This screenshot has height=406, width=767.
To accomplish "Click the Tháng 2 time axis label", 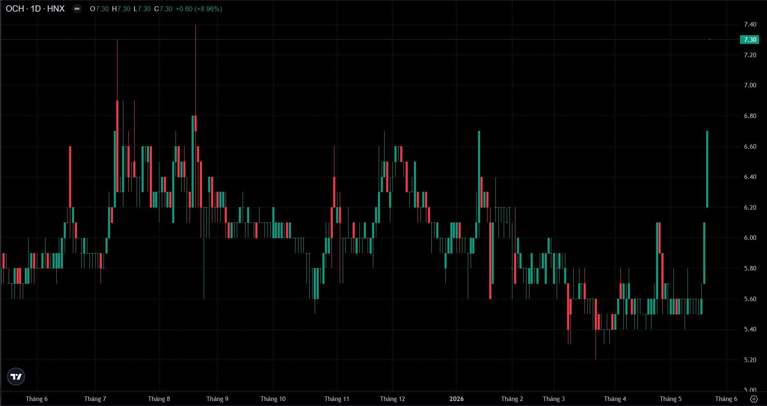I will pos(512,399).
